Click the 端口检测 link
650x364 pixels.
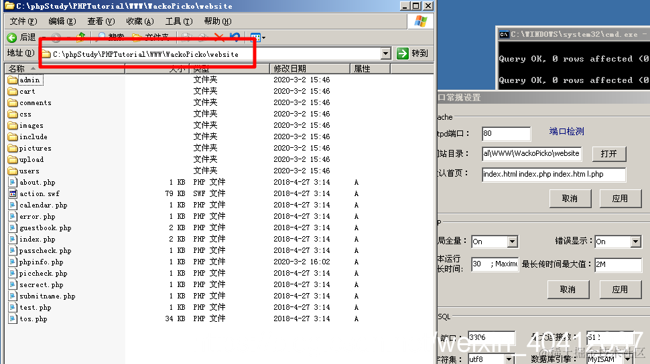(x=566, y=131)
